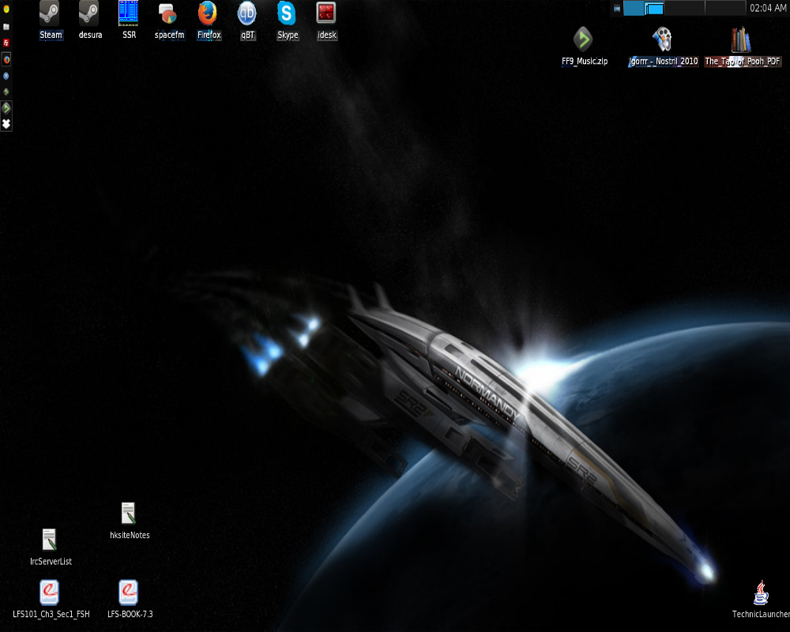Open the SSR screen recorder icon
Screen dimensions: 790x632
[x=129, y=13]
